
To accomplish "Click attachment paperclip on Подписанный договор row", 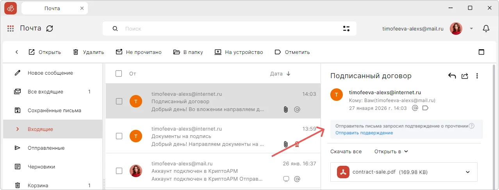I will tap(286, 110).
